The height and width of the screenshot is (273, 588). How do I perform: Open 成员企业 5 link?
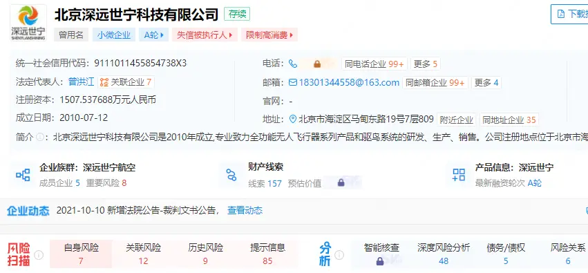pyautogui.click(x=59, y=183)
